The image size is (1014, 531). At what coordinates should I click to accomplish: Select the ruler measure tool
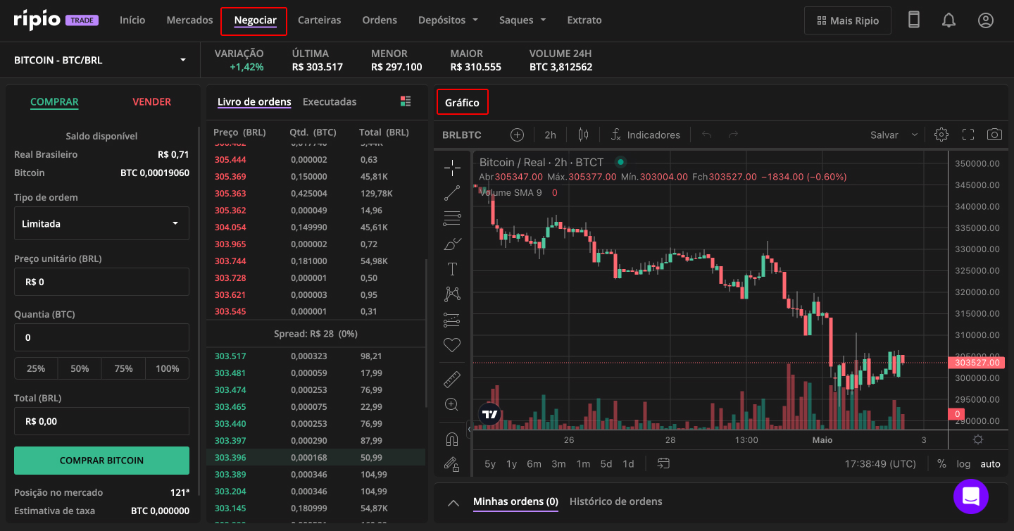(x=452, y=380)
